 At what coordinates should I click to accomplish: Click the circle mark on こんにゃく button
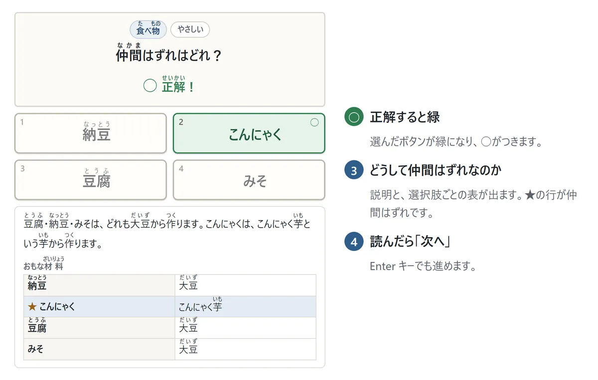coord(314,122)
